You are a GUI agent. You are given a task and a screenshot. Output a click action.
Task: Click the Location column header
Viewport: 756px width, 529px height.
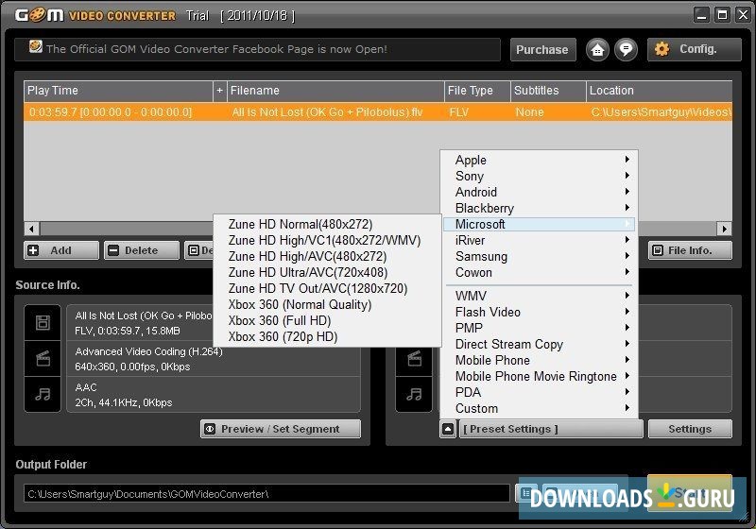point(659,91)
